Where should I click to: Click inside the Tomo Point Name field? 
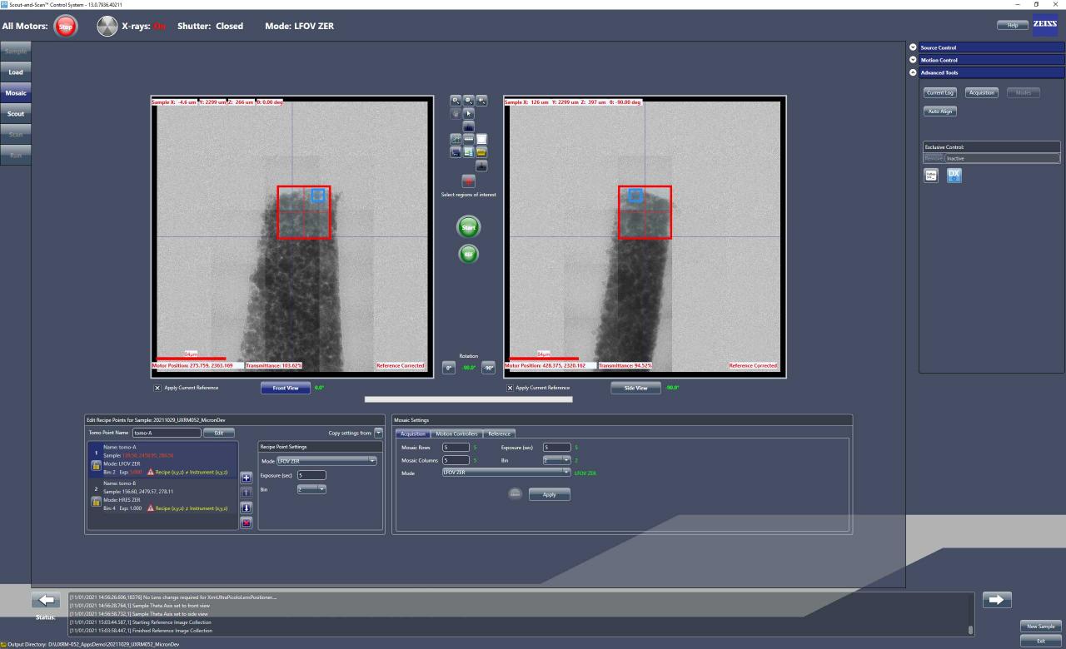[x=167, y=433]
